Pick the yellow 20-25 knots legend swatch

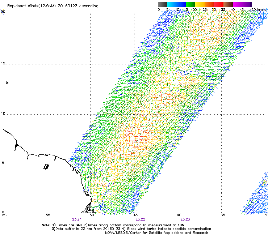coord(200,4)
